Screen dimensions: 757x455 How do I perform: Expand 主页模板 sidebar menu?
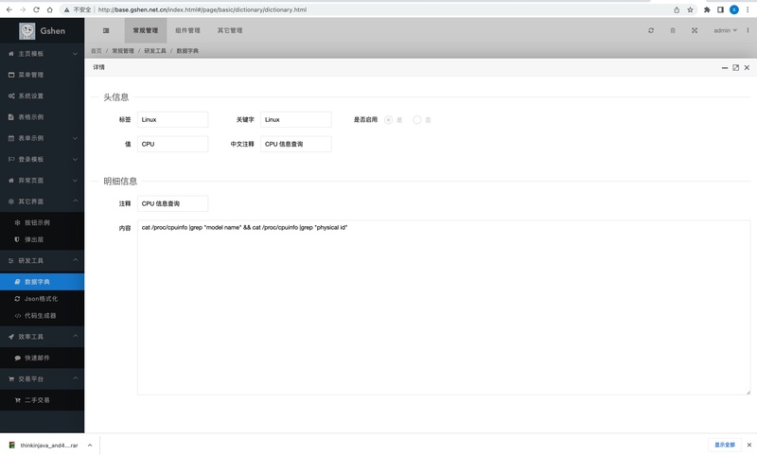click(42, 54)
